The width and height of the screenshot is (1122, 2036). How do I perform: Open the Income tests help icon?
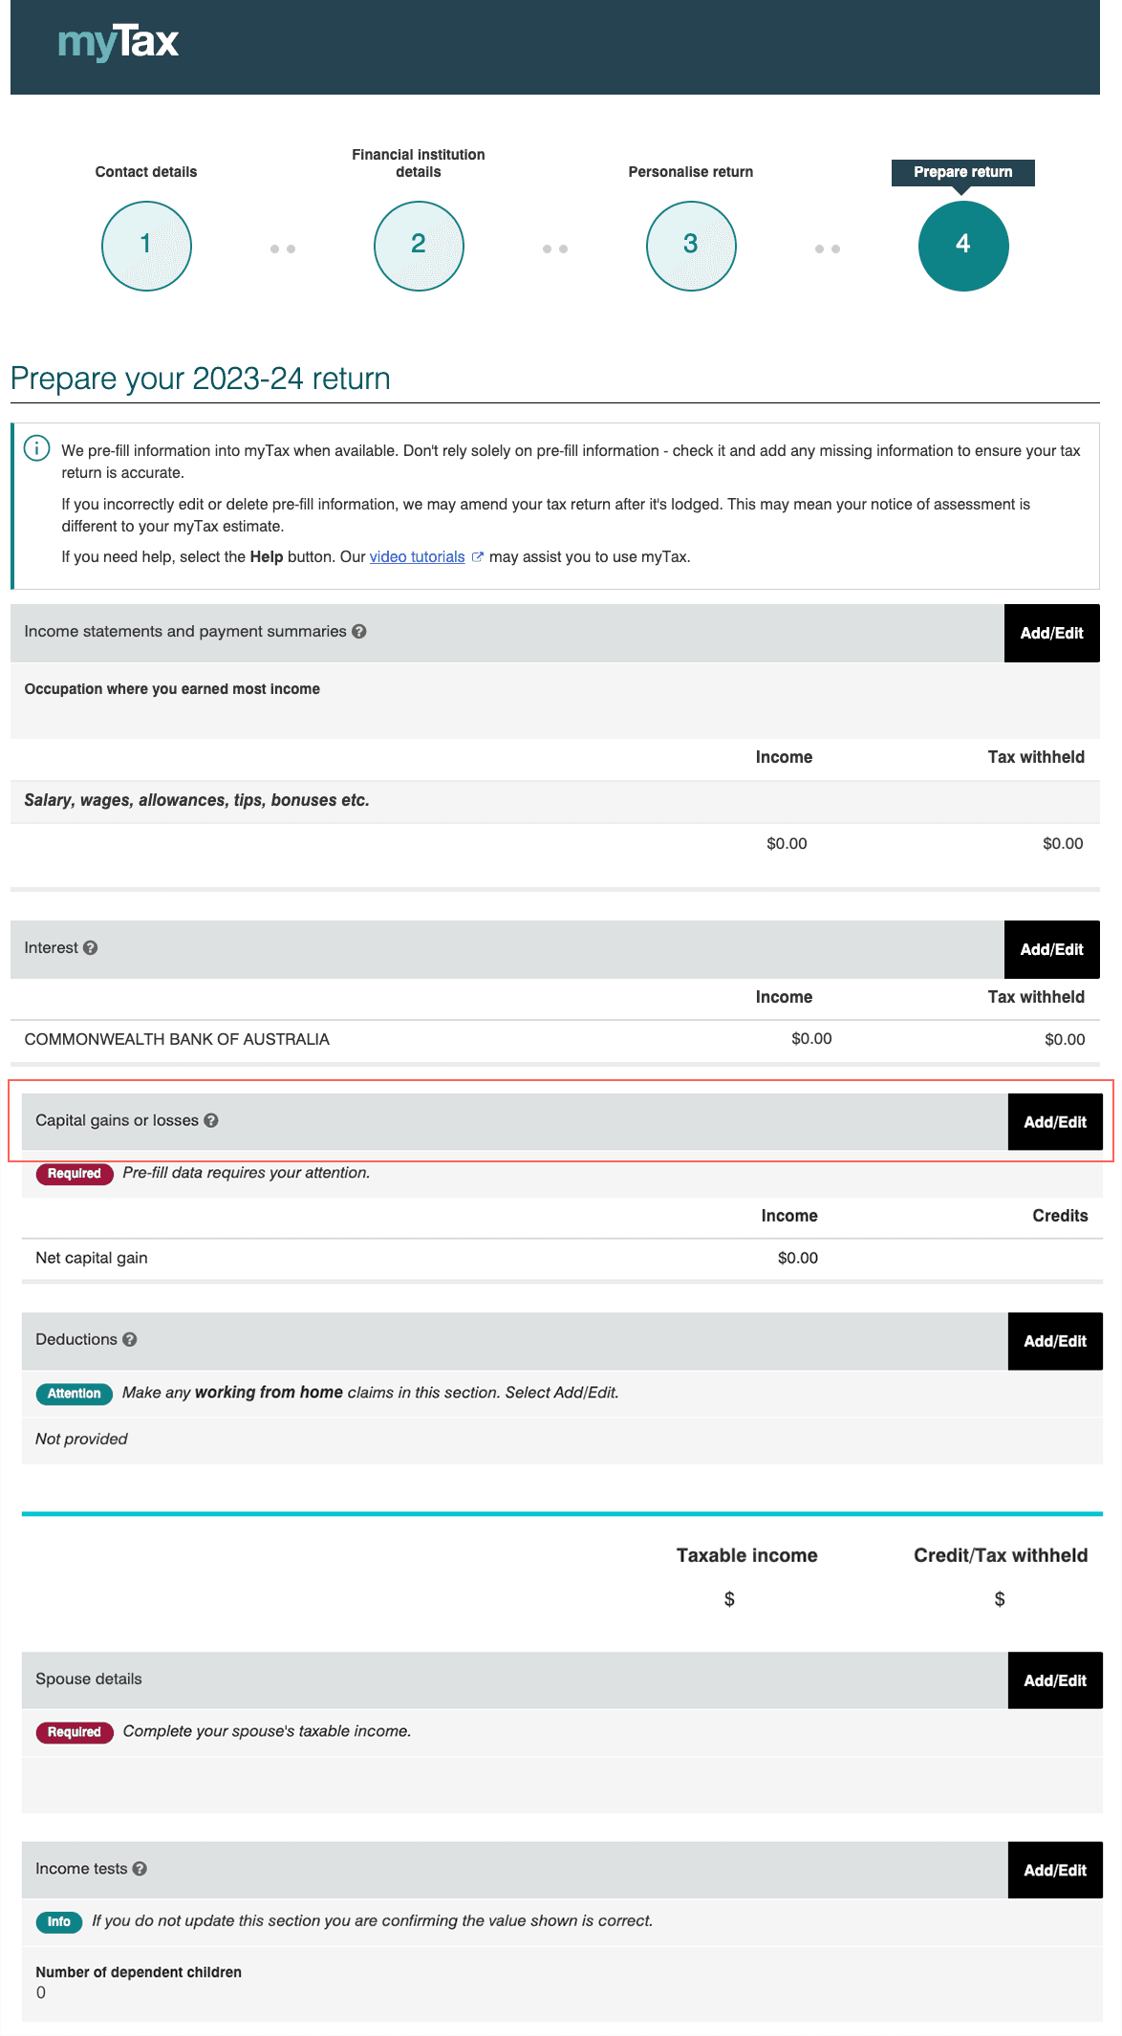pyautogui.click(x=140, y=1869)
